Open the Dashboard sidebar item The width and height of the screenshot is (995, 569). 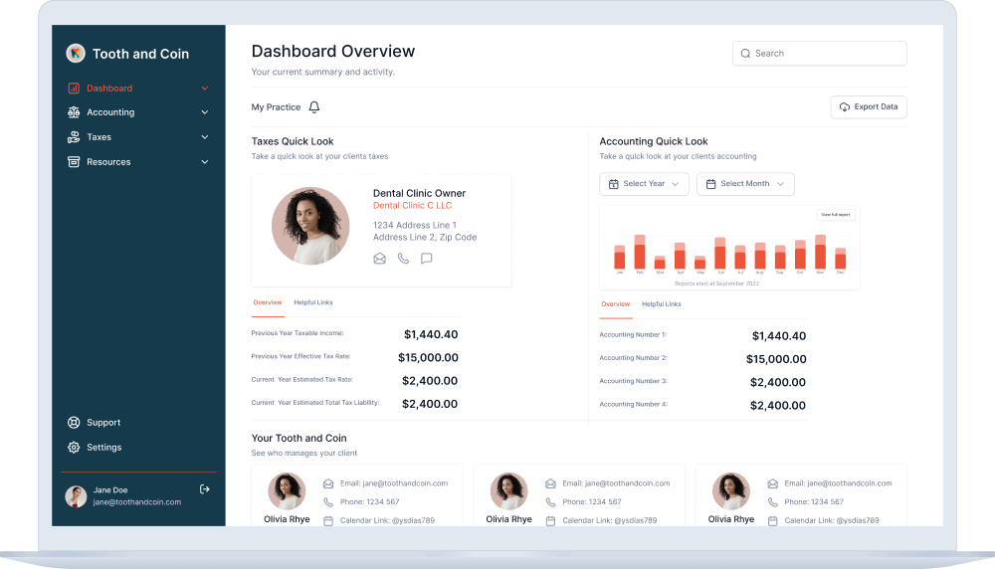click(137, 89)
